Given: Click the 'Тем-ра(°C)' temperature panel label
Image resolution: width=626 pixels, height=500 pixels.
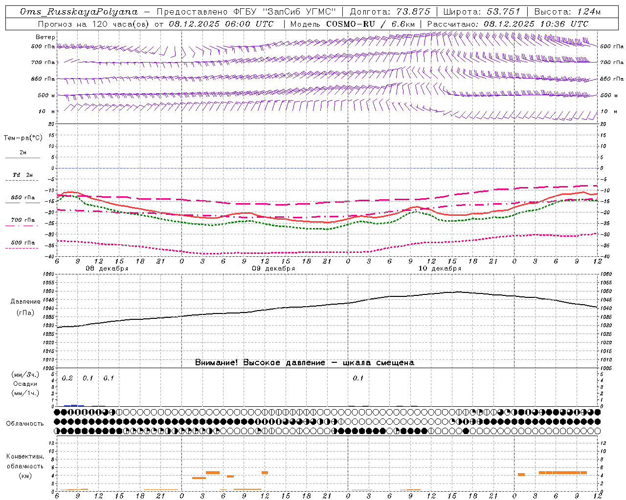Looking at the screenshot, I should click(23, 138).
